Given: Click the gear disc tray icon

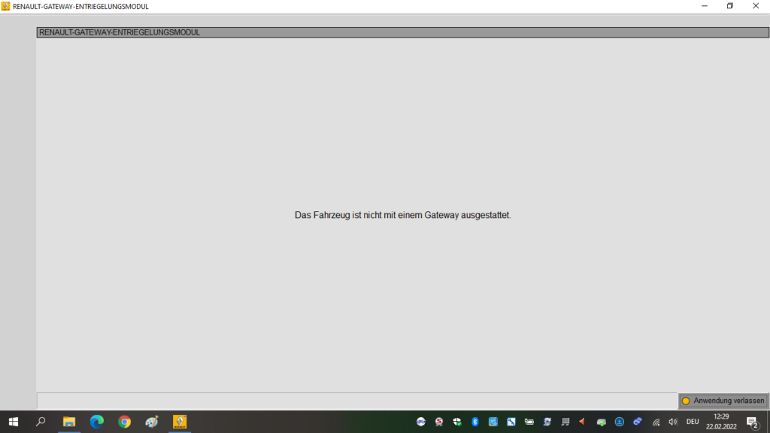Looking at the screenshot, I should (547, 422).
